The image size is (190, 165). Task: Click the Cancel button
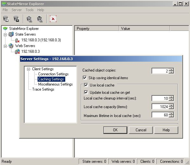141,130
